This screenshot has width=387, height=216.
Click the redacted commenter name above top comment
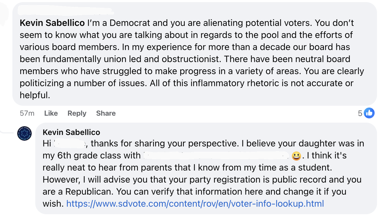[66, 11]
